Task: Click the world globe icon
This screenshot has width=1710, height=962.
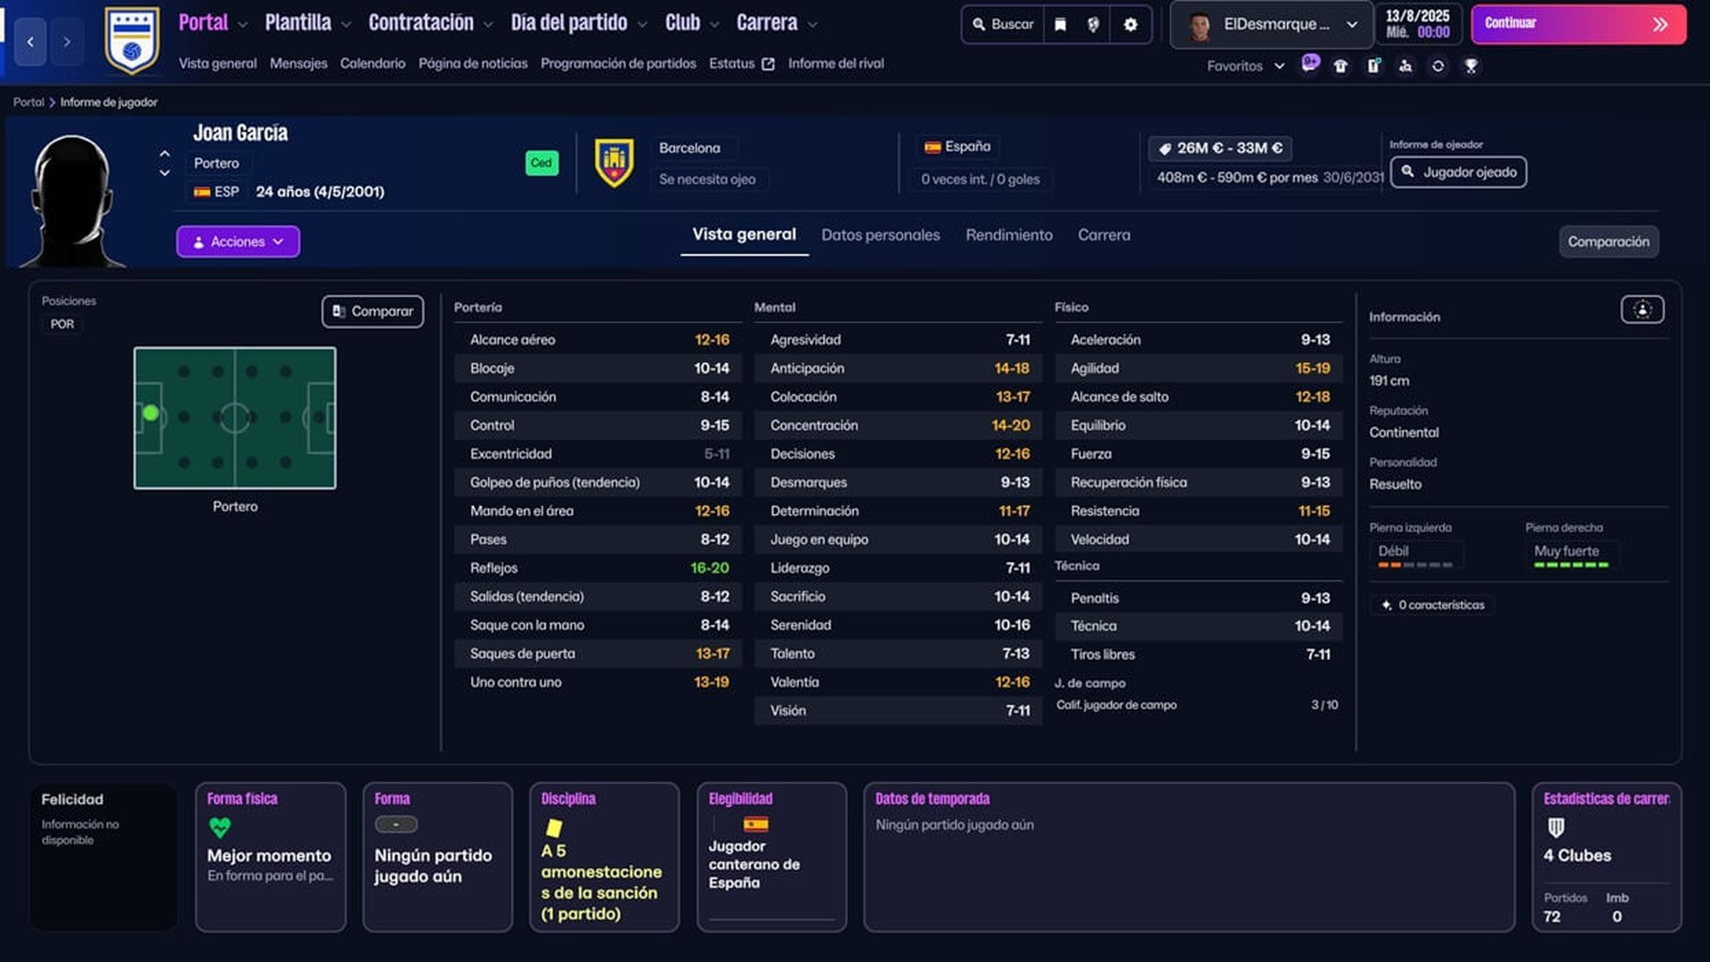Action: 1094,25
